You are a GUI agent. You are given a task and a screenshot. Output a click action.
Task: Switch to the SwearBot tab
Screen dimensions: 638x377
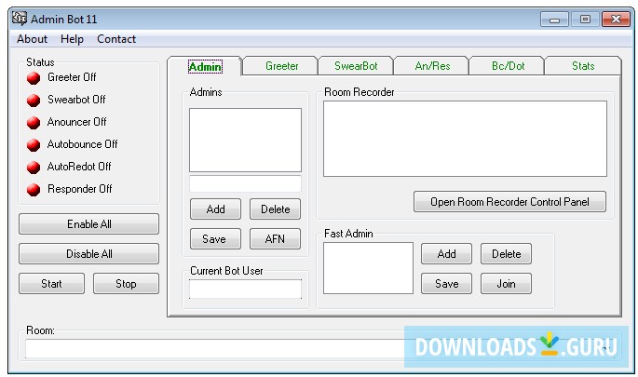click(356, 66)
